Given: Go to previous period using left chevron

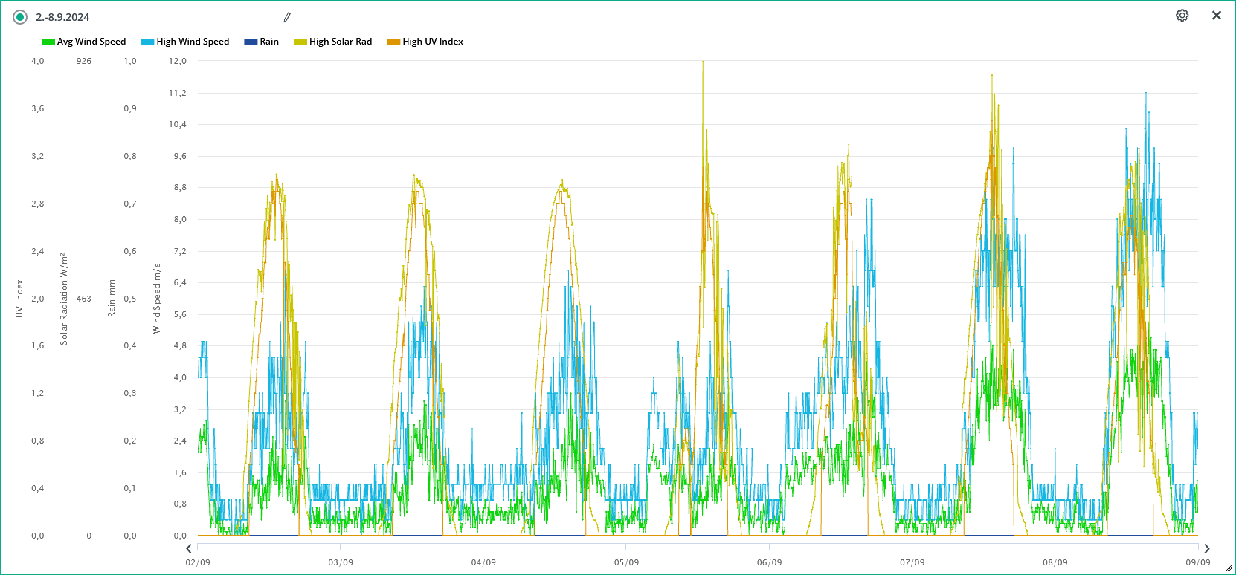Looking at the screenshot, I should pyautogui.click(x=189, y=549).
